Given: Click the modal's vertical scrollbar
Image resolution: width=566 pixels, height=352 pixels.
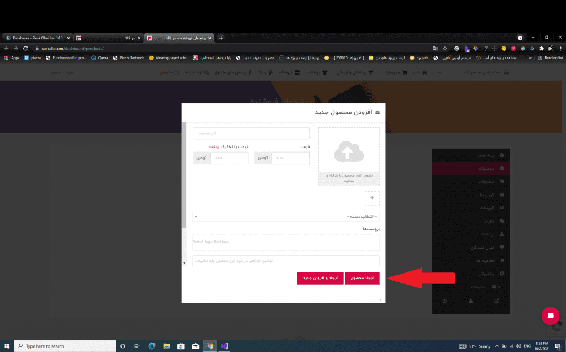Looking at the screenshot, I should [184, 177].
